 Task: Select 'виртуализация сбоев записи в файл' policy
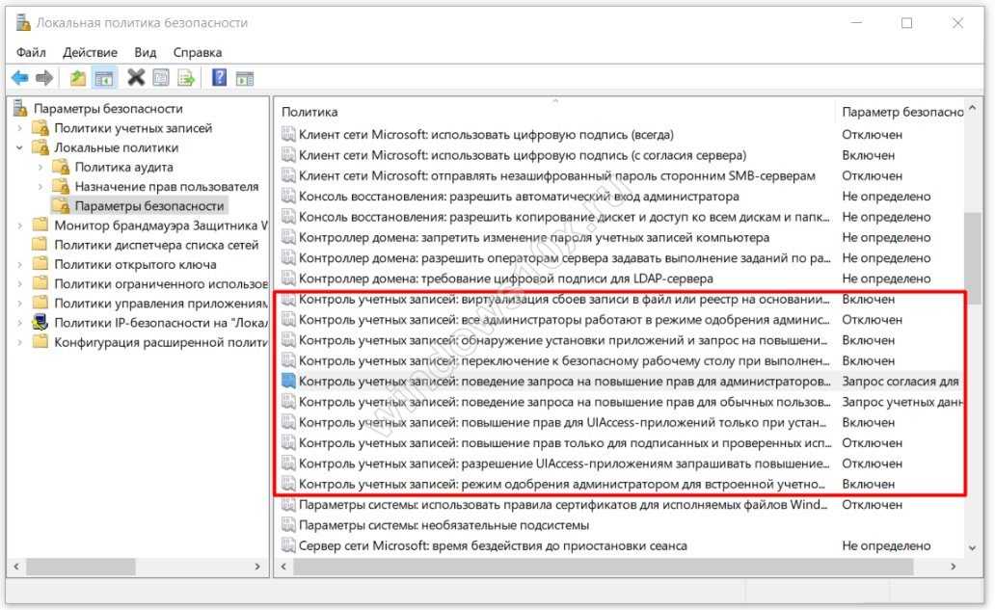[x=564, y=300]
